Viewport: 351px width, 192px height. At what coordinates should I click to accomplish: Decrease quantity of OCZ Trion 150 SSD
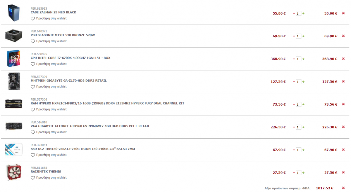tap(294, 150)
